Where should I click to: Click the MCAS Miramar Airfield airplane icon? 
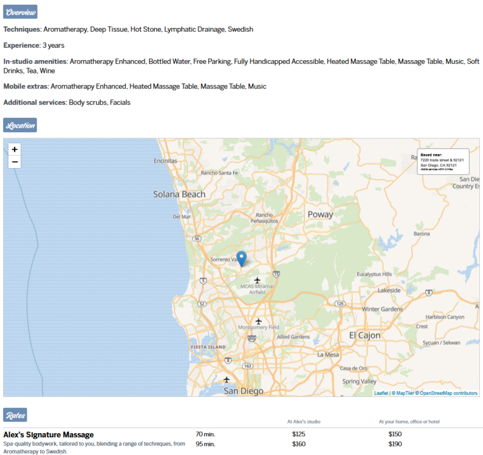click(258, 280)
